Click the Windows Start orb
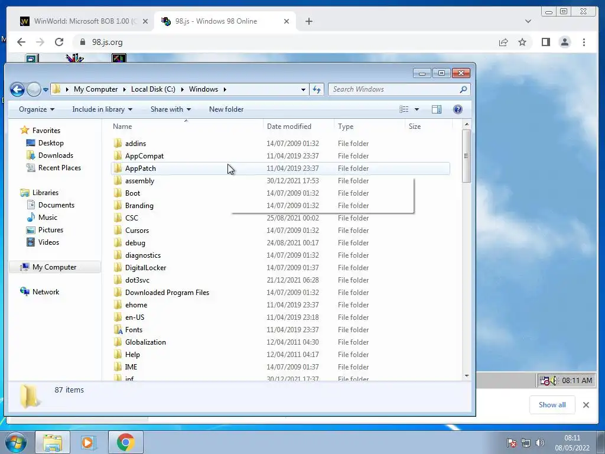 [15, 442]
